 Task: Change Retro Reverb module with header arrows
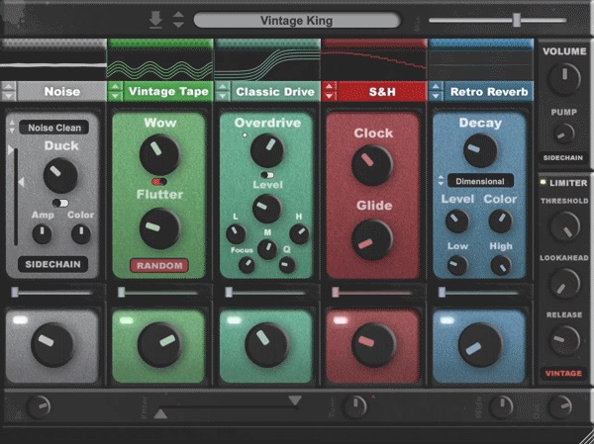[436, 91]
